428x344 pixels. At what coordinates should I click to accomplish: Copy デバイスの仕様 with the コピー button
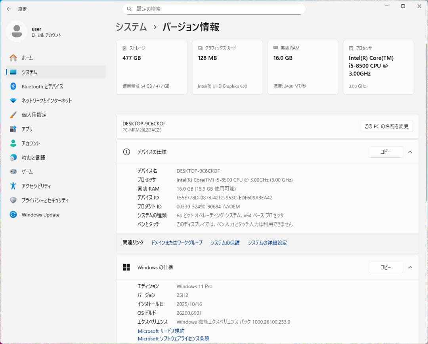(x=386, y=152)
